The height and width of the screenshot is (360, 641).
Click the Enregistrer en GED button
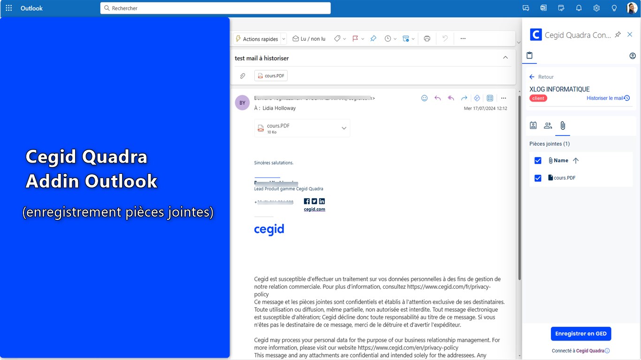click(581, 334)
